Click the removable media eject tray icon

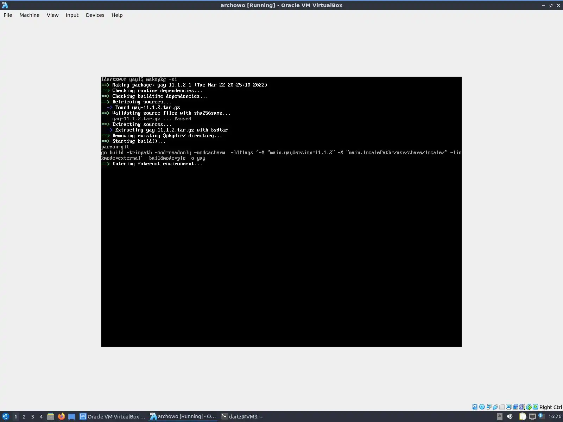[x=499, y=417]
